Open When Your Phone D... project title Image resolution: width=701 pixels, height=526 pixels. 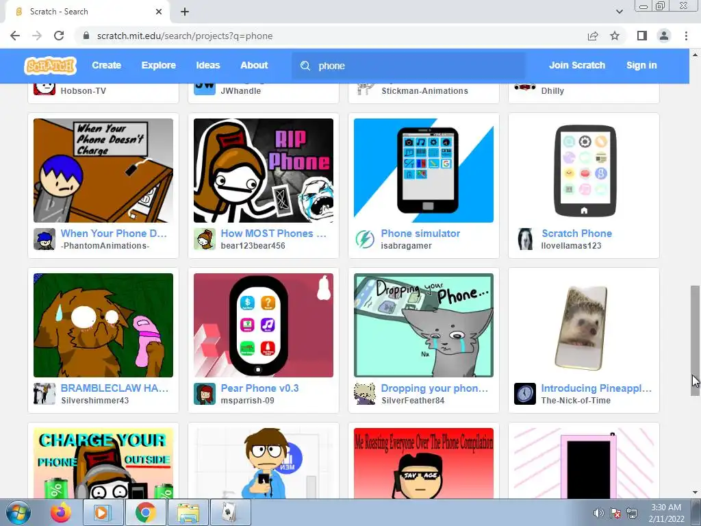tap(114, 234)
